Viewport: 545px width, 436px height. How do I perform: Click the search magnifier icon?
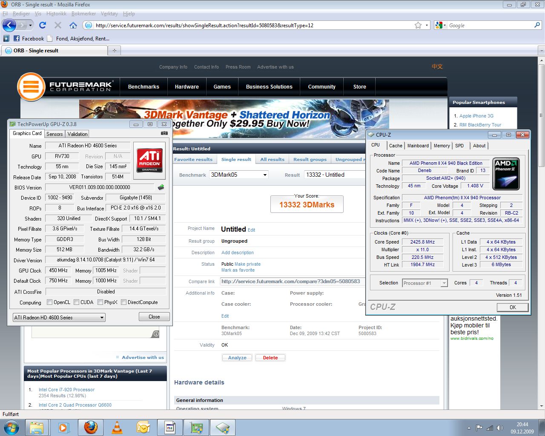pyautogui.click(x=537, y=25)
